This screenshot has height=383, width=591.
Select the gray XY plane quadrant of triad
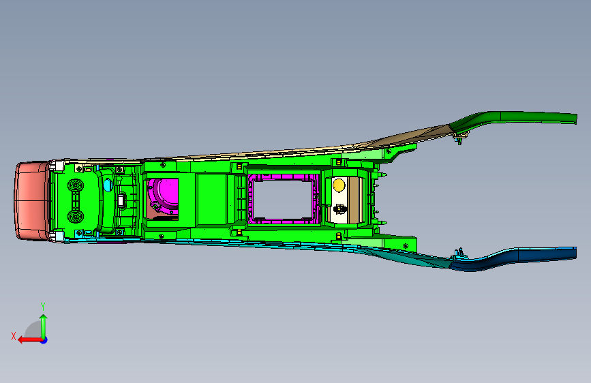coord(33,331)
